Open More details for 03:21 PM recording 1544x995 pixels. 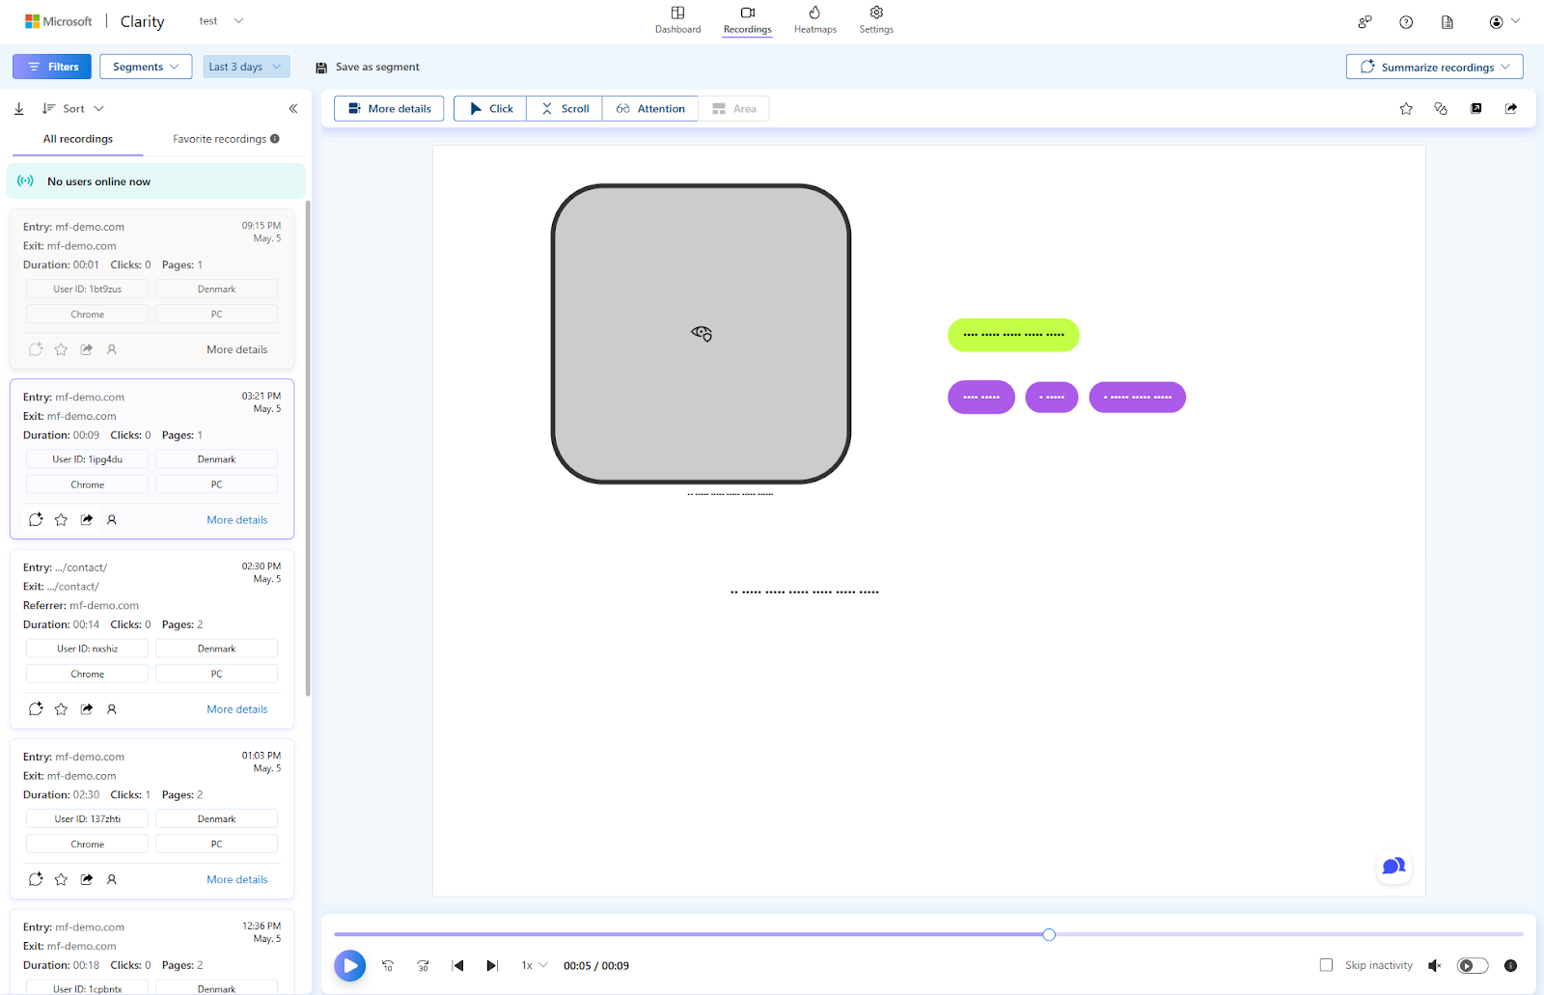[x=237, y=520]
